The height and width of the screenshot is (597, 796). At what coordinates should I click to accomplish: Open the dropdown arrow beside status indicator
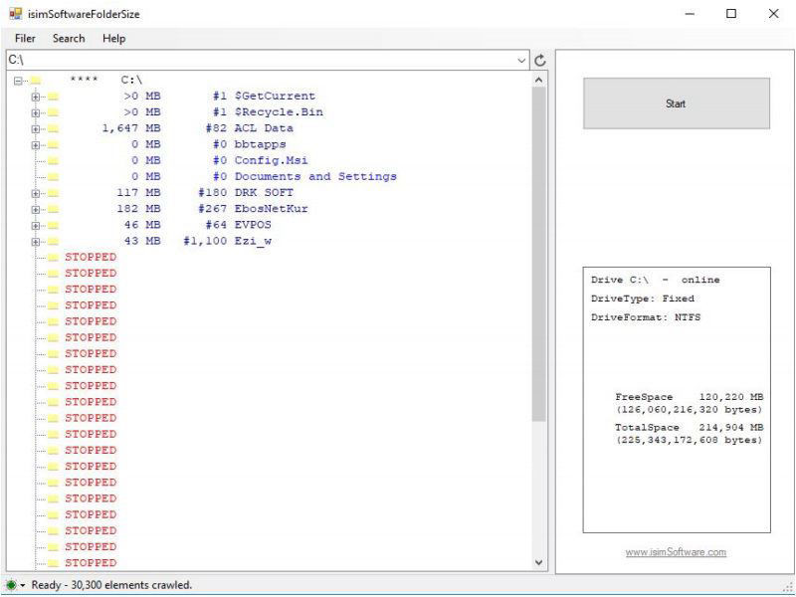click(x=22, y=585)
